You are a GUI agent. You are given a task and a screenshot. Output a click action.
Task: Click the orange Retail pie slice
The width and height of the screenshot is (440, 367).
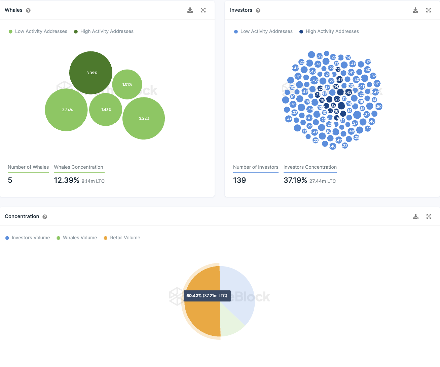(202, 316)
